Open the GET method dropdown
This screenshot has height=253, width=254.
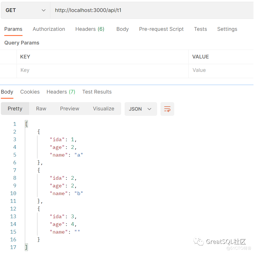(26, 10)
